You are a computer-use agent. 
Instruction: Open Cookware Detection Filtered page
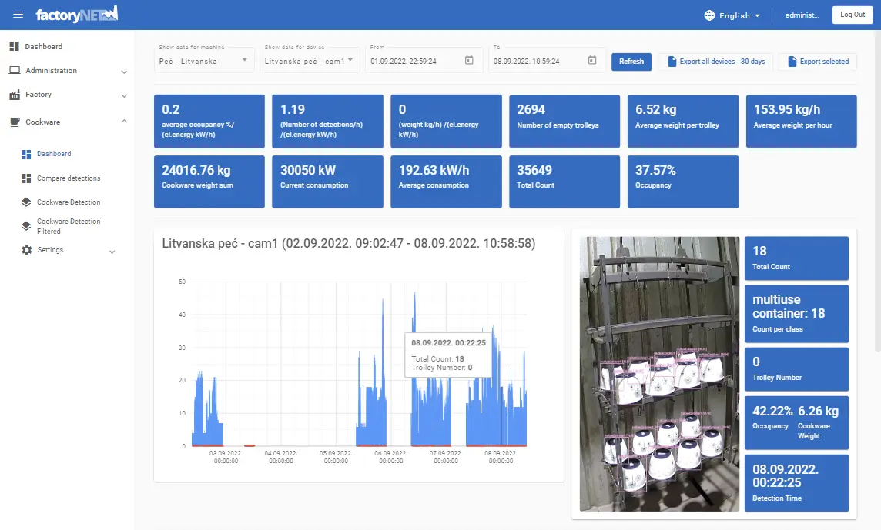point(69,226)
